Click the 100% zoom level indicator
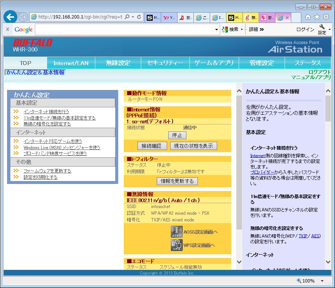The width and height of the screenshot is (335, 288). point(305,281)
